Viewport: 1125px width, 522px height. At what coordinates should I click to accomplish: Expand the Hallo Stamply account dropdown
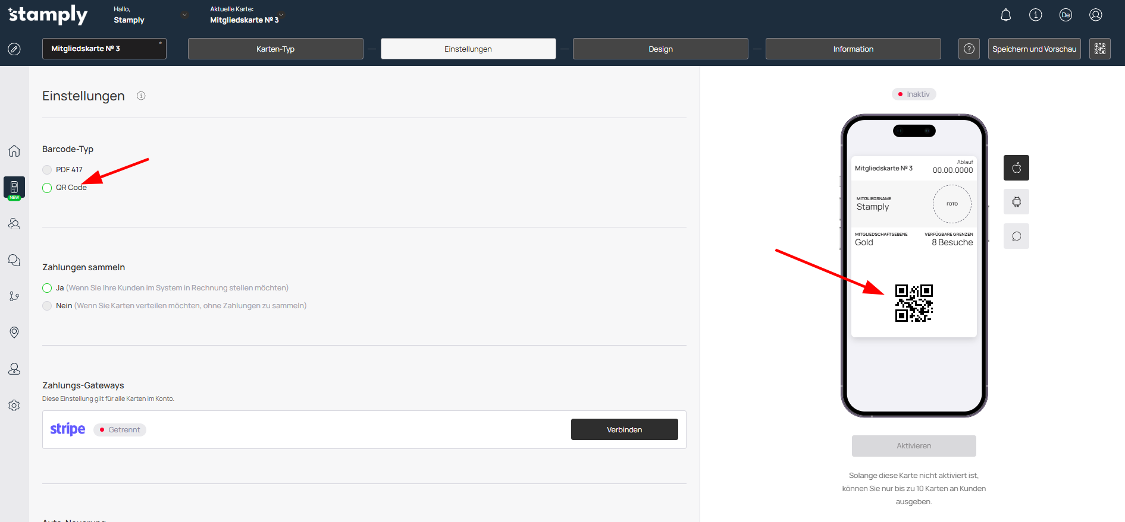pos(184,15)
